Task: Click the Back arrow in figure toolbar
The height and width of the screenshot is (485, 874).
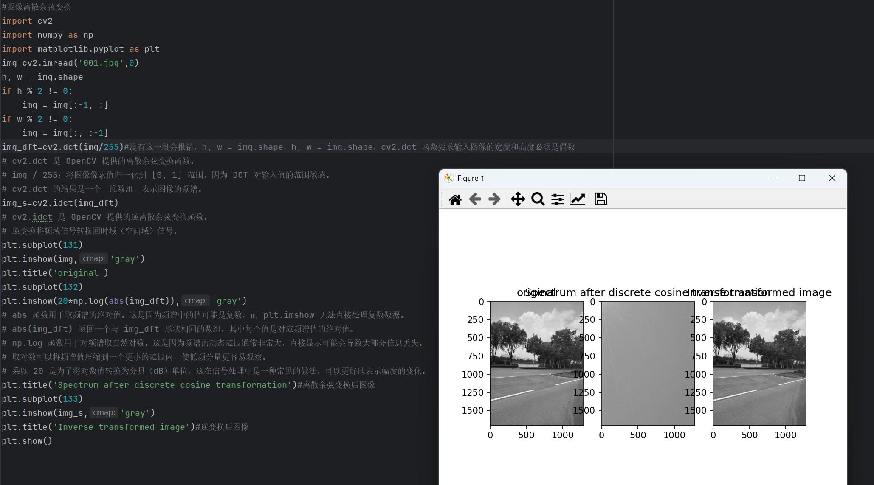Action: pos(475,199)
